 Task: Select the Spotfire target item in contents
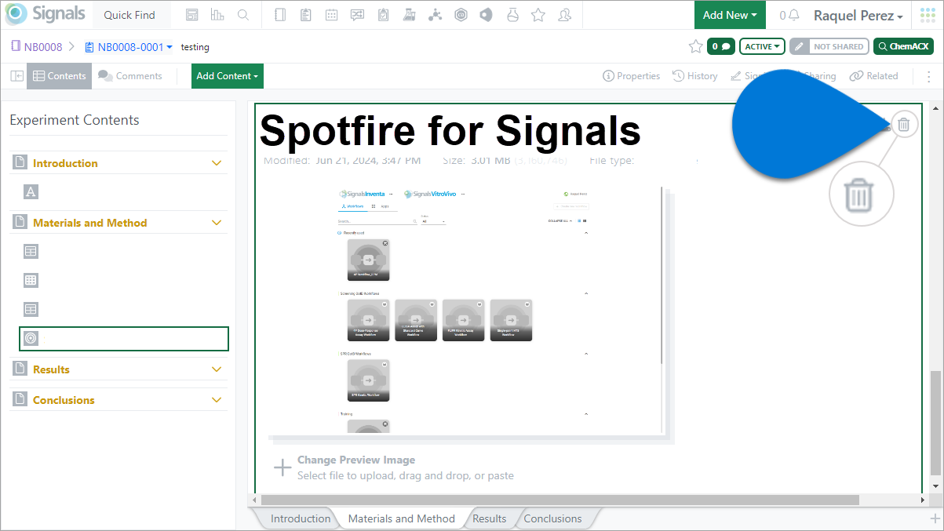[124, 338]
